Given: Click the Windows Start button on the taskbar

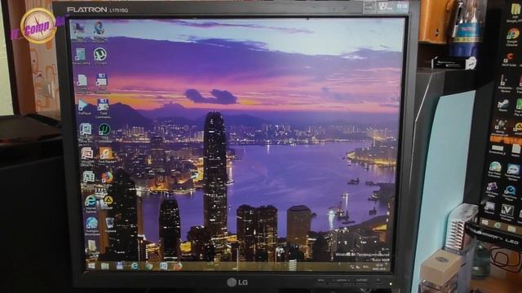Looking at the screenshot, I should (91, 265).
